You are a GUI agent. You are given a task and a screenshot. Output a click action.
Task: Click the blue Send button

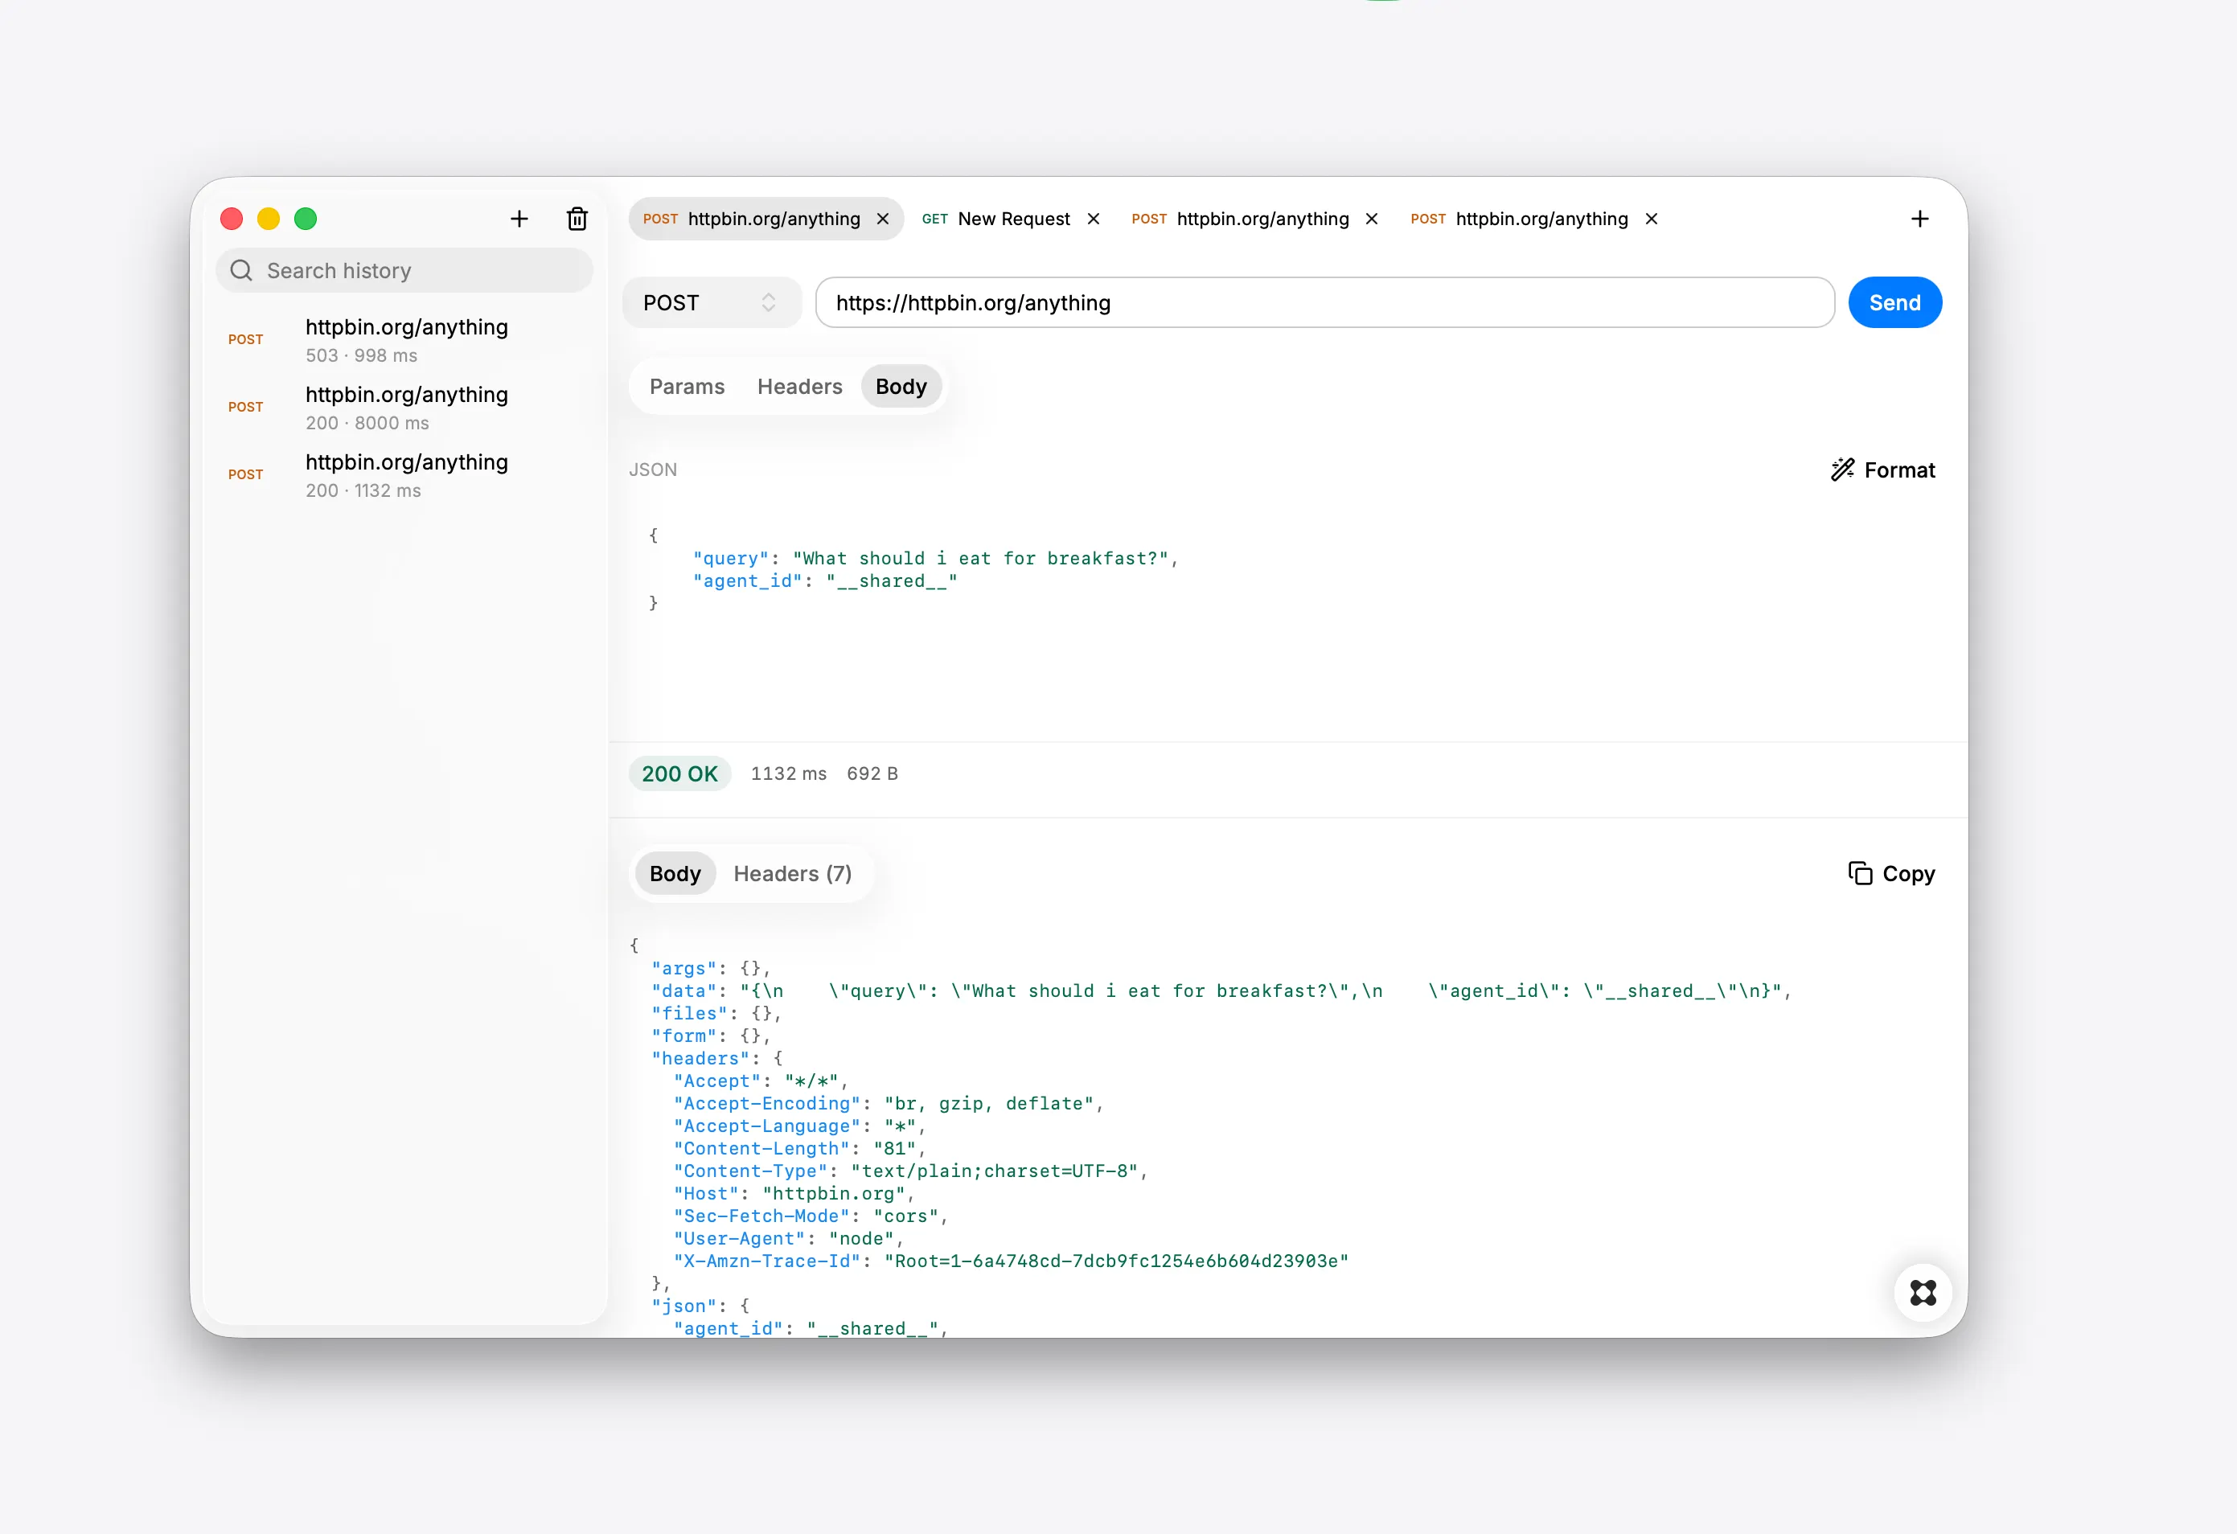coord(1894,302)
